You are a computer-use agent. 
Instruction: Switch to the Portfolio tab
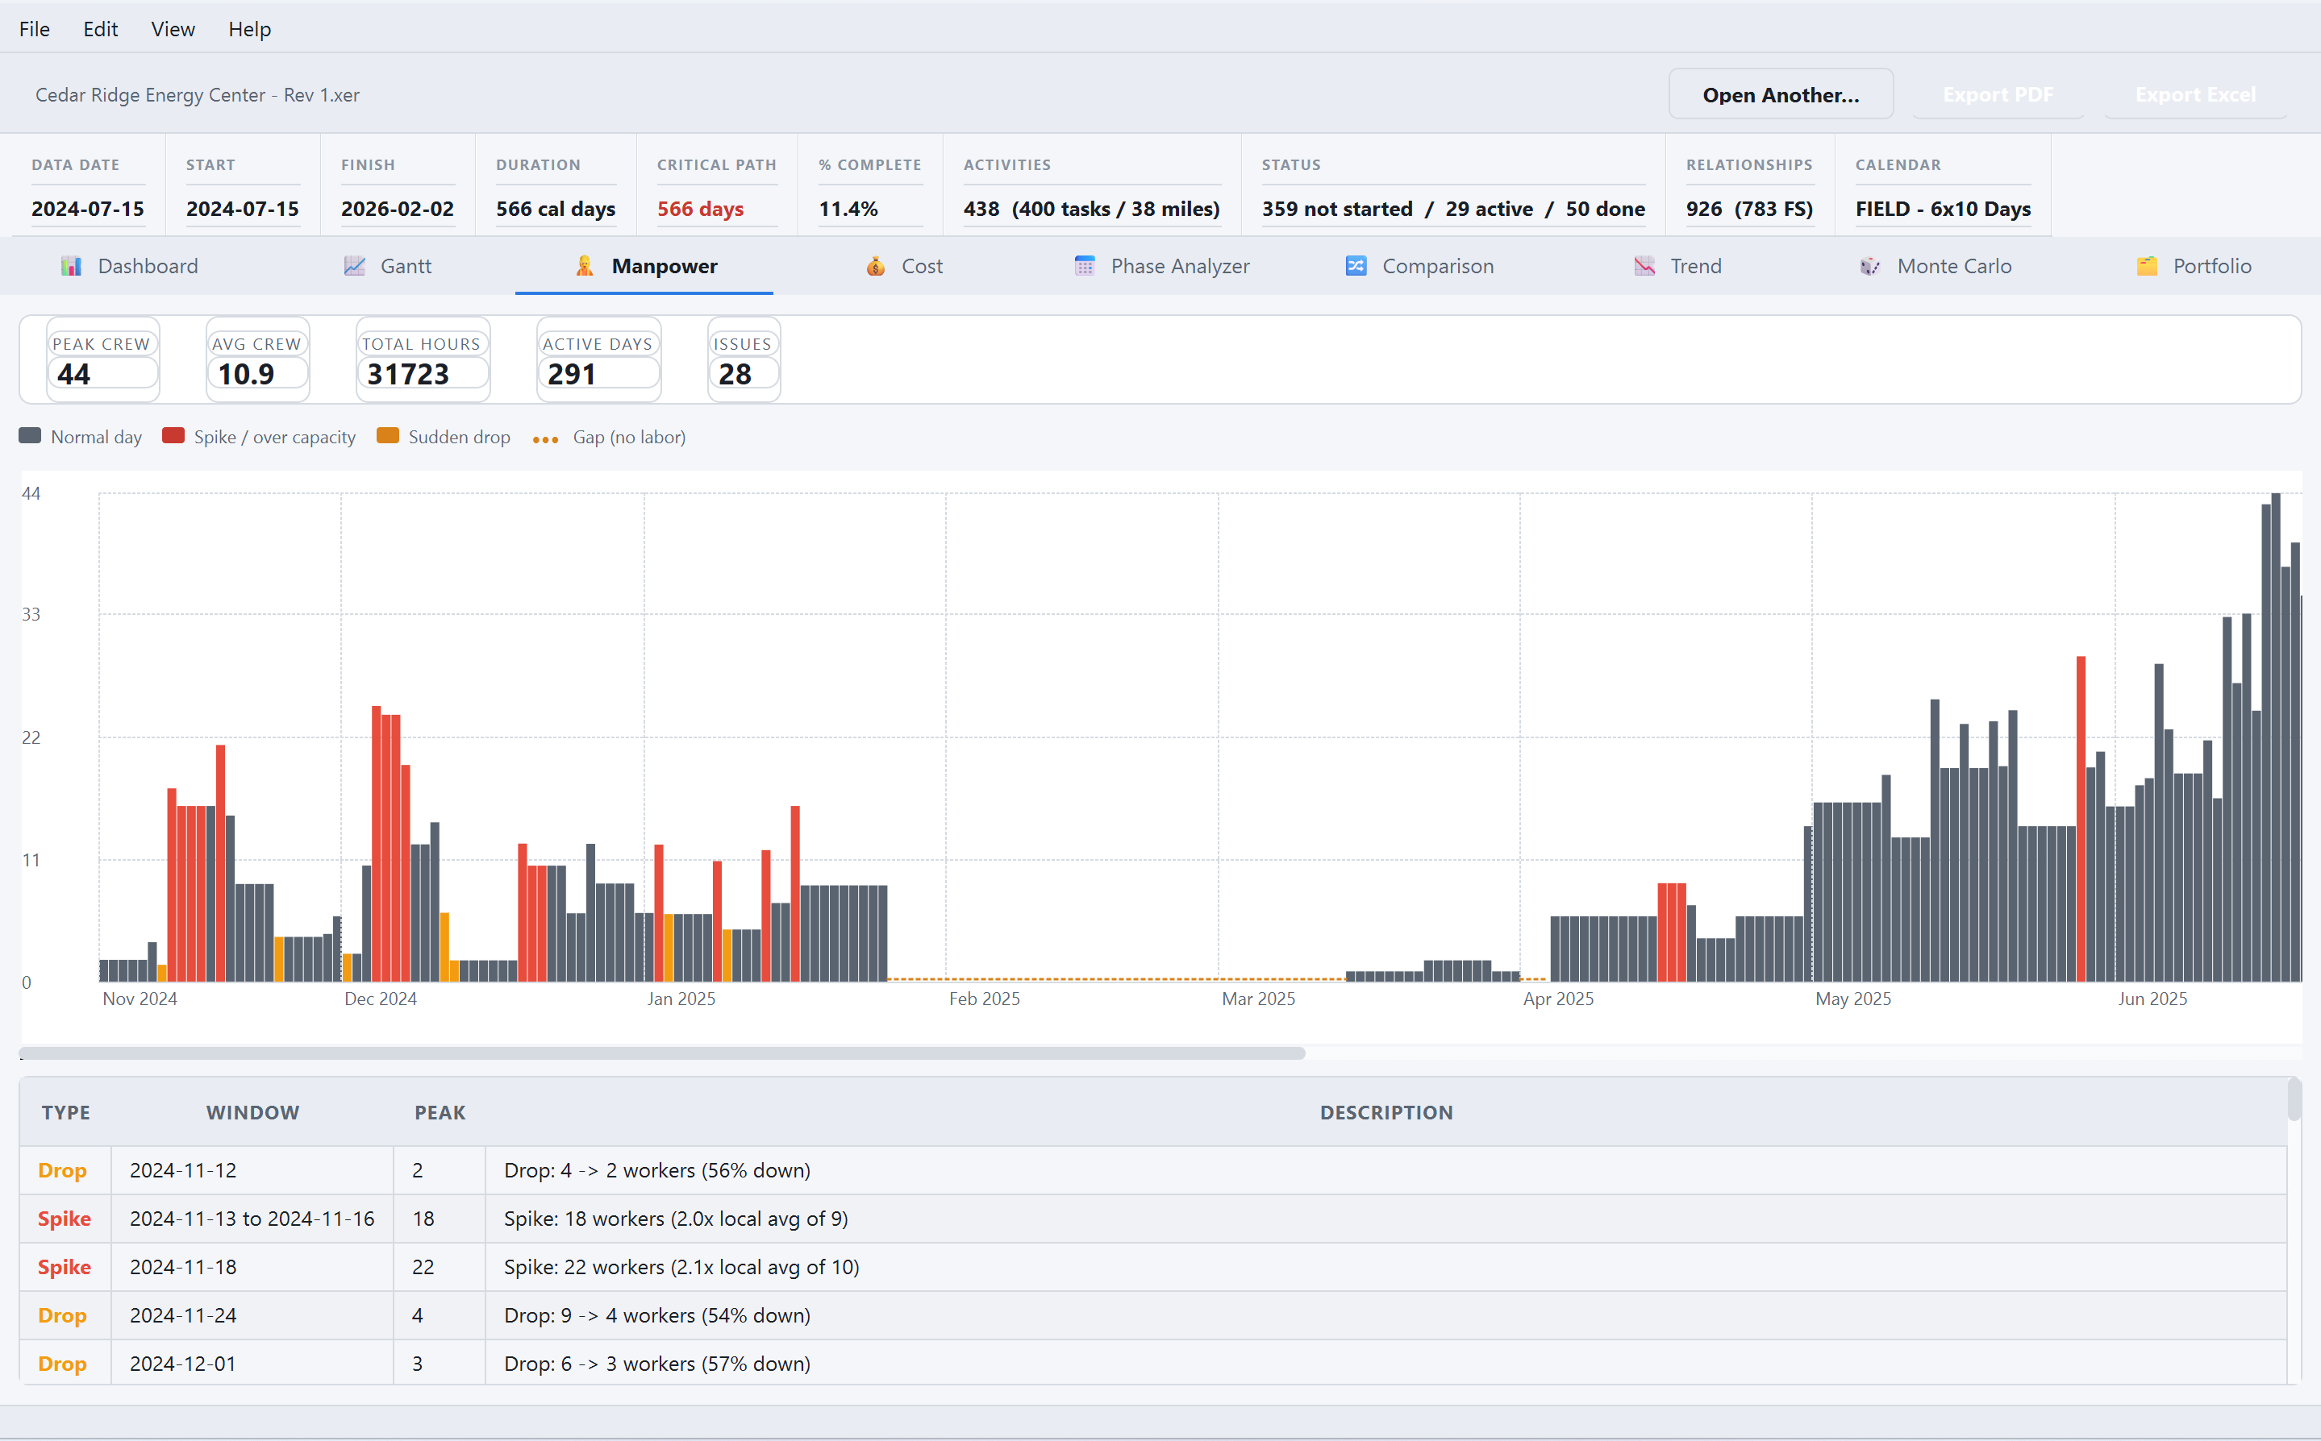click(2194, 266)
